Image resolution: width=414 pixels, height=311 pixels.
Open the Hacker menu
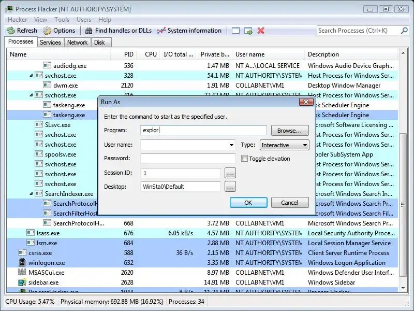(17, 20)
